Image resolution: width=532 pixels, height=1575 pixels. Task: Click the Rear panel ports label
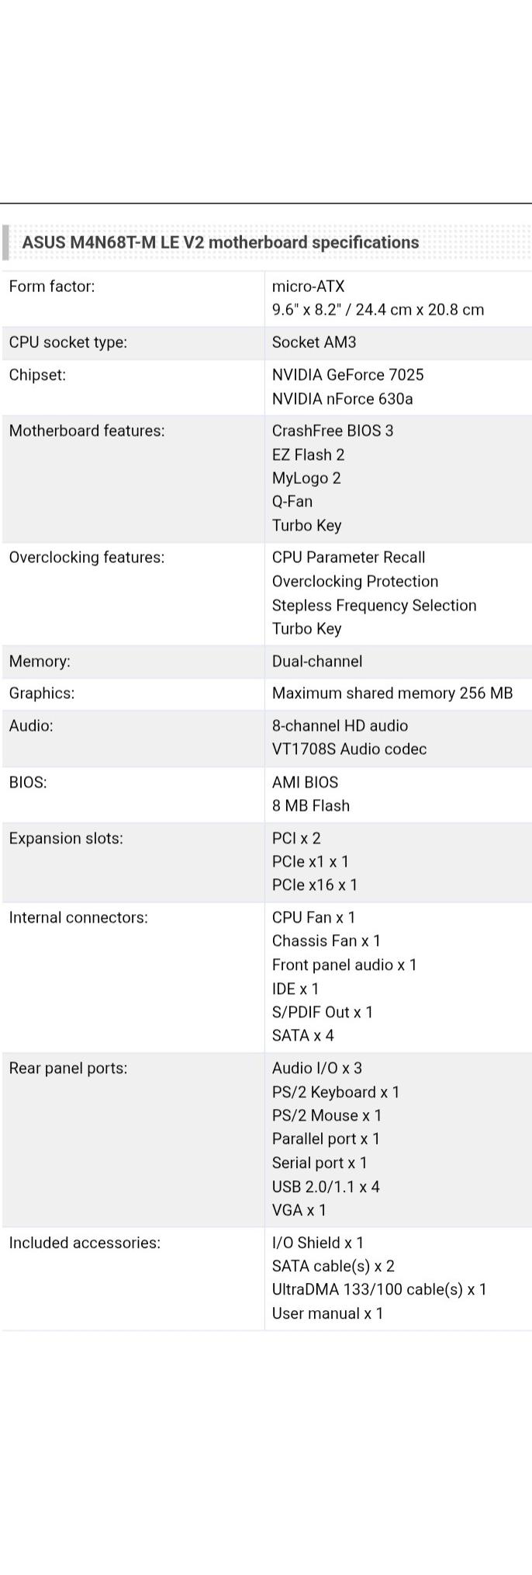coord(68,1069)
